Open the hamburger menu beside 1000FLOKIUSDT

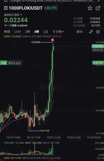[6, 8]
